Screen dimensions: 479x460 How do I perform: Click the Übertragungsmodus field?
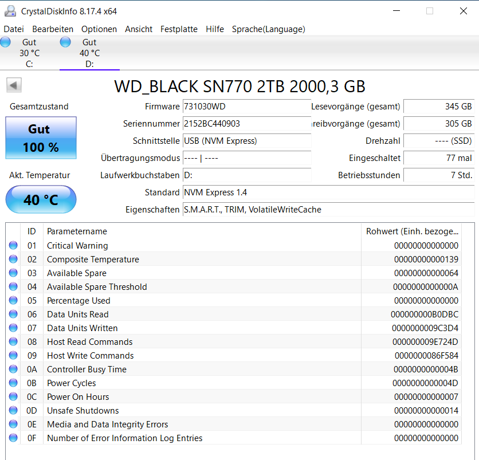coord(247,158)
